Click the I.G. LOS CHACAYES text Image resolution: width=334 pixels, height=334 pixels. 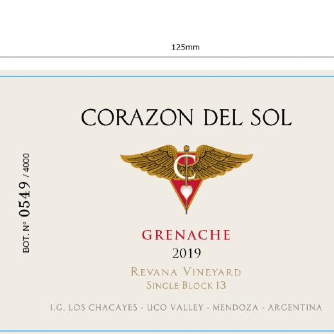coord(94,308)
